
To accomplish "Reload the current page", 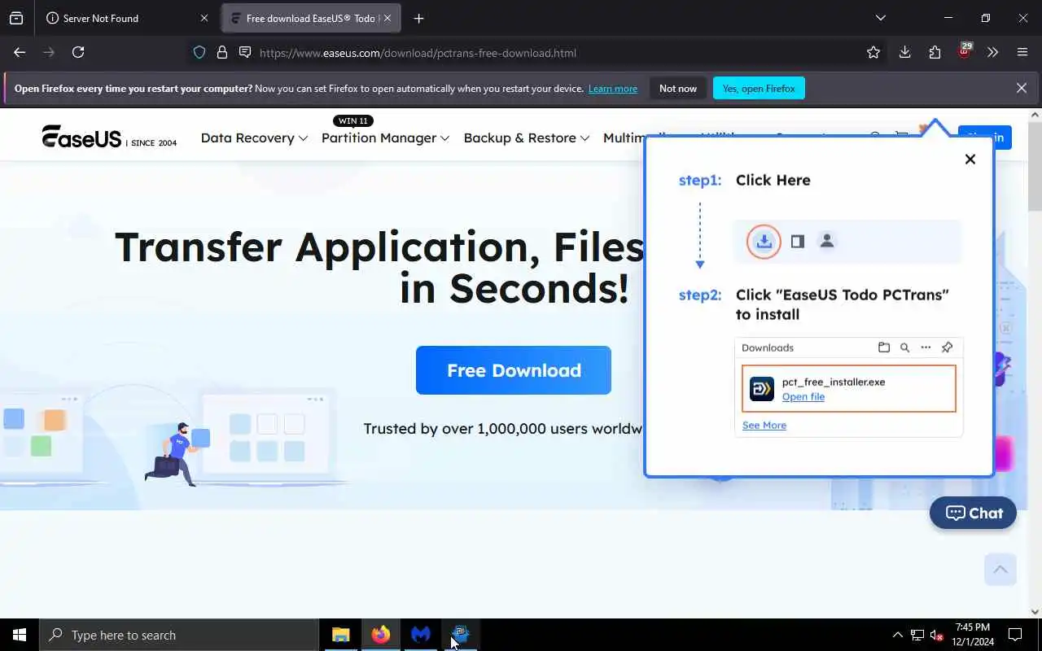I will [78, 52].
